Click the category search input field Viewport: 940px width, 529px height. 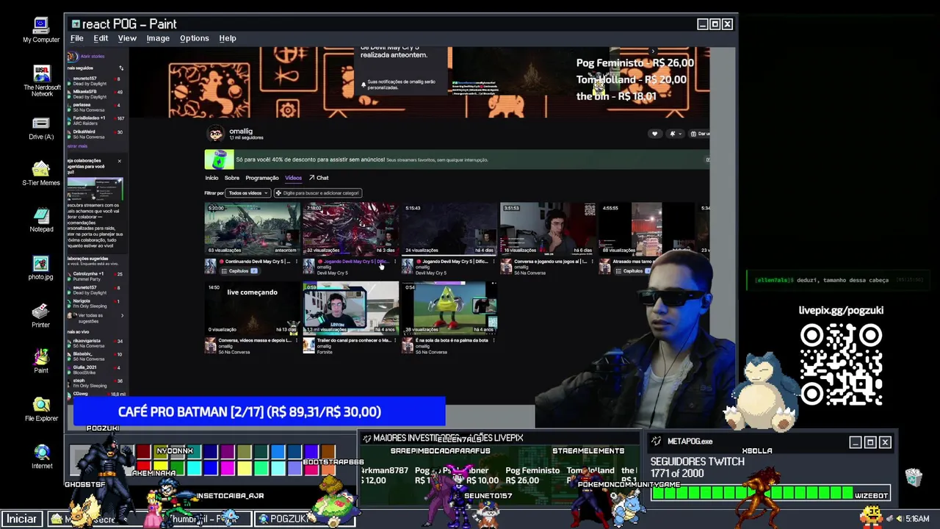(318, 193)
